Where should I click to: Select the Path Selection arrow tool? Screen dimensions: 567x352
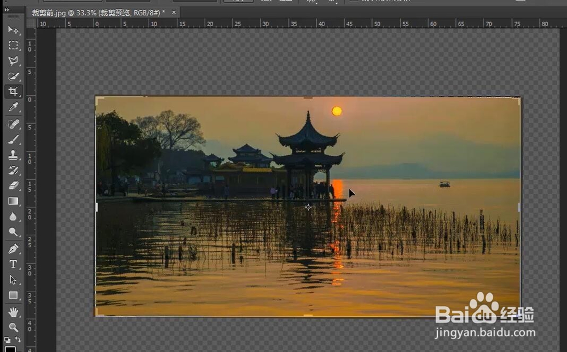click(13, 279)
